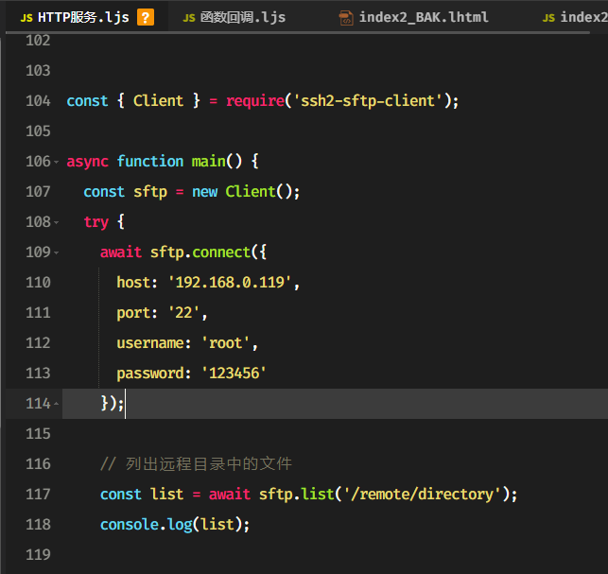The height and width of the screenshot is (574, 608).
Task: Open the partially visible index2 tab
Action: click(575, 17)
